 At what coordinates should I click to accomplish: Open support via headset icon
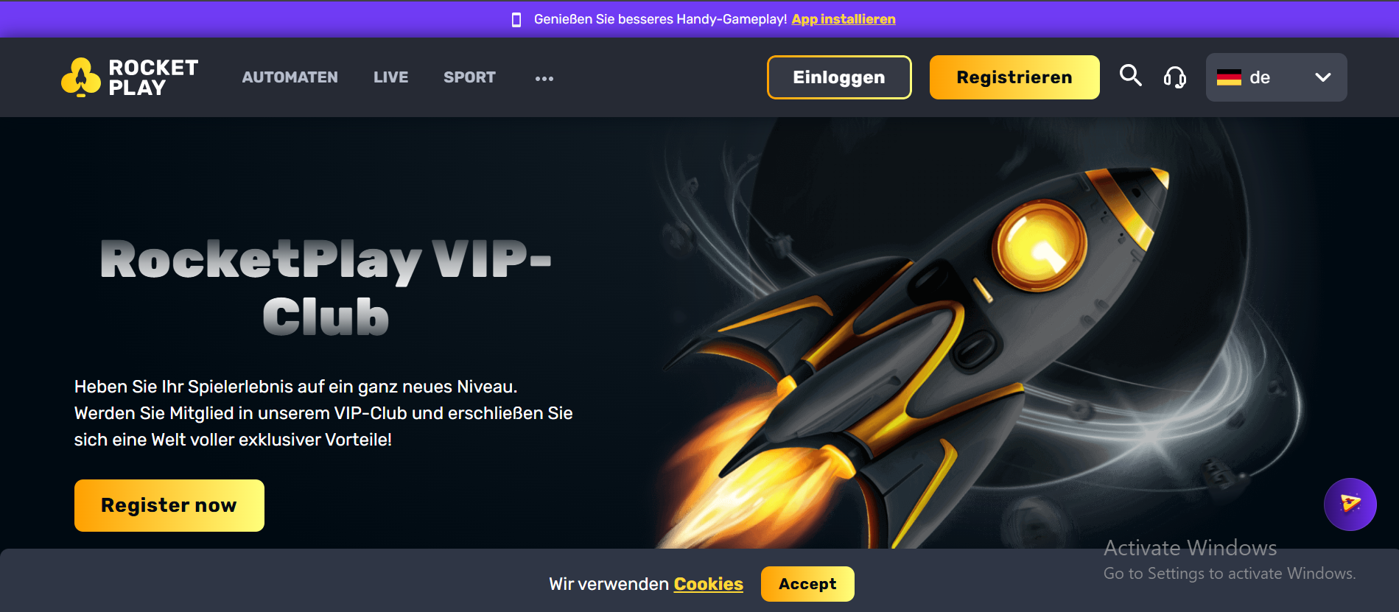click(1175, 77)
